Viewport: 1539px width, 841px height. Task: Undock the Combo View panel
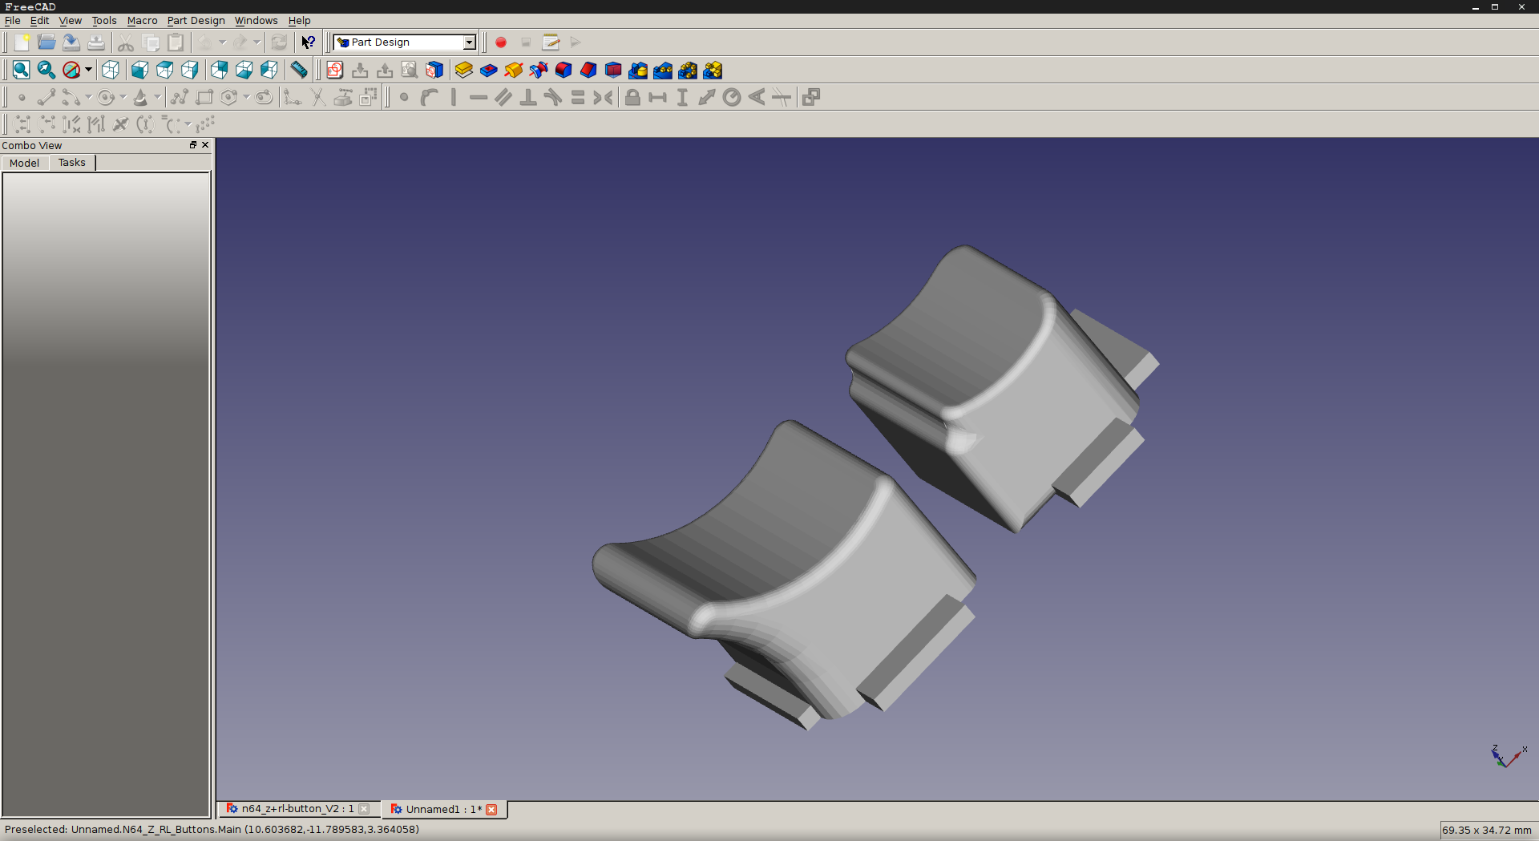tap(193, 145)
